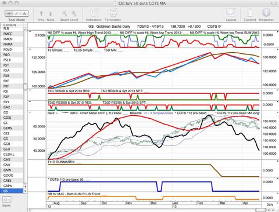Select the text annotation tool mode
This screenshot has width=279, height=212.
pos(24,13)
